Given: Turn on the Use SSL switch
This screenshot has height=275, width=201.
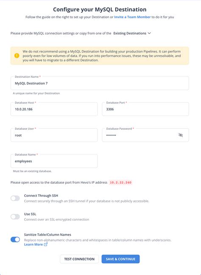Looking at the screenshot, I should (x=15, y=217).
